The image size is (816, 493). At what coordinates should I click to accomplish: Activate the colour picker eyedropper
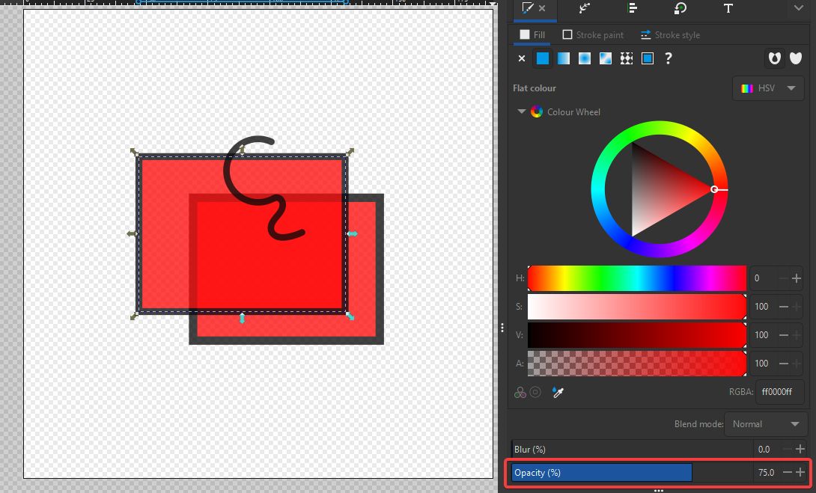(x=558, y=392)
